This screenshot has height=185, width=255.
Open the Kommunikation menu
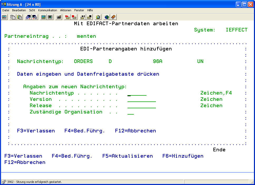[47, 10]
